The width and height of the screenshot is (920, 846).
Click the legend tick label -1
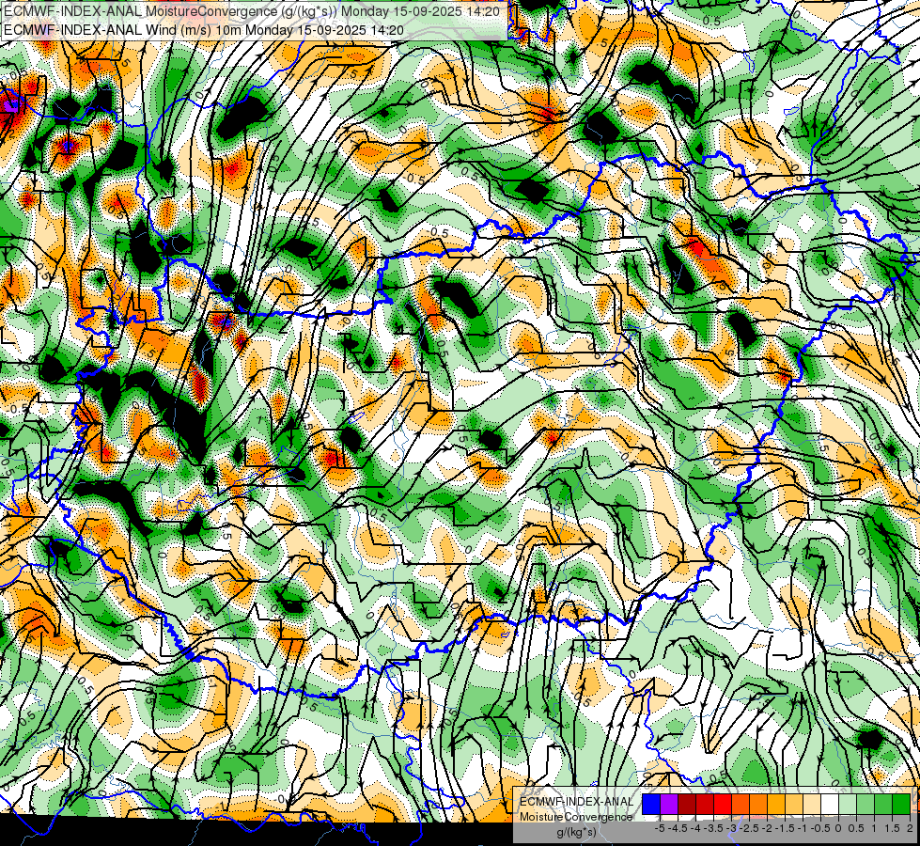coord(803,828)
